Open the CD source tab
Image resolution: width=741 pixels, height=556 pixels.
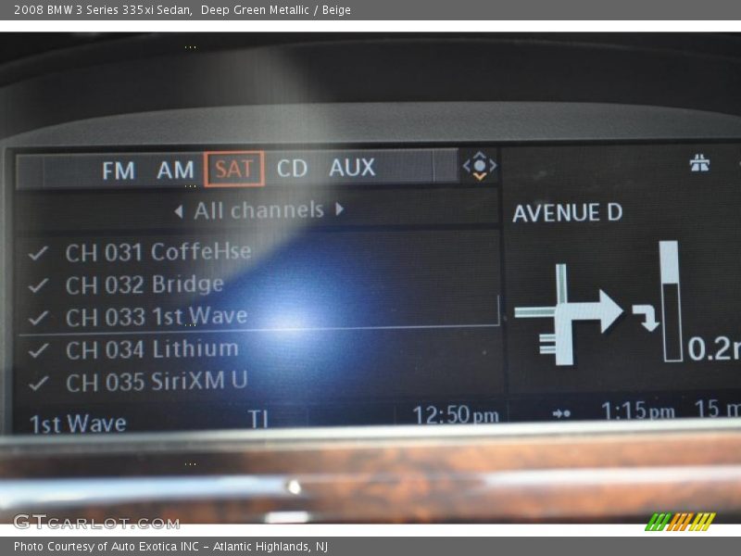tap(292, 169)
